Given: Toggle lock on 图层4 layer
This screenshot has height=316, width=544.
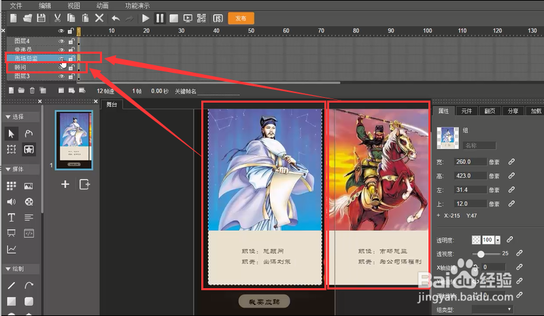Looking at the screenshot, I should [71, 41].
